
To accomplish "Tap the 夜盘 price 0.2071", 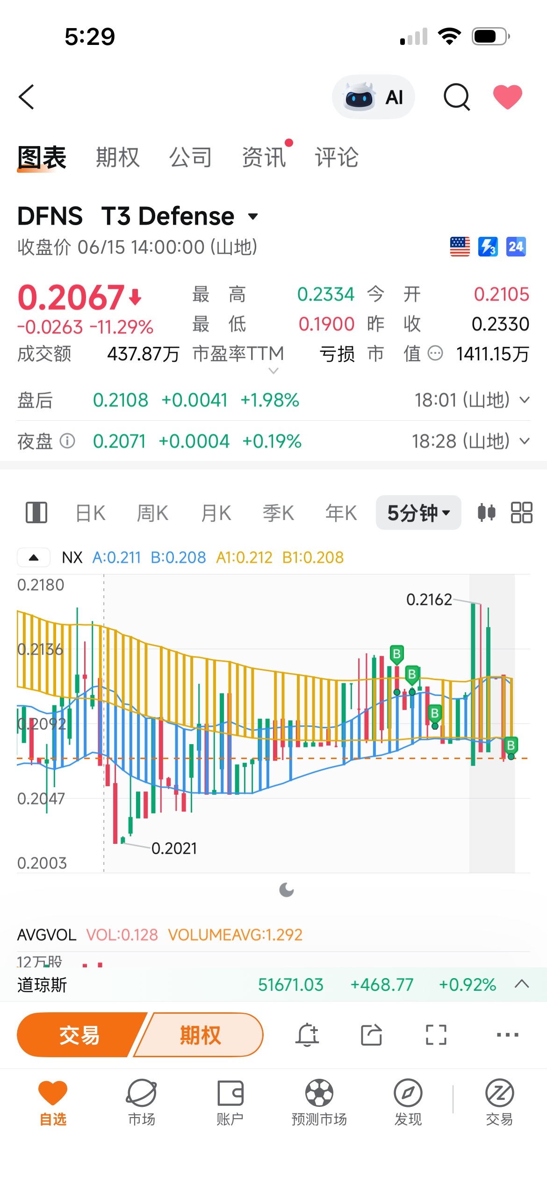I will 120,441.
